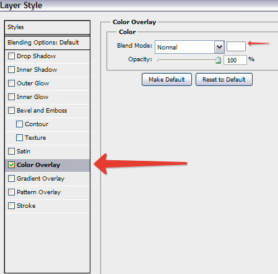Select the Drop Shadow label row
This screenshot has width=278, height=274.
click(47, 56)
